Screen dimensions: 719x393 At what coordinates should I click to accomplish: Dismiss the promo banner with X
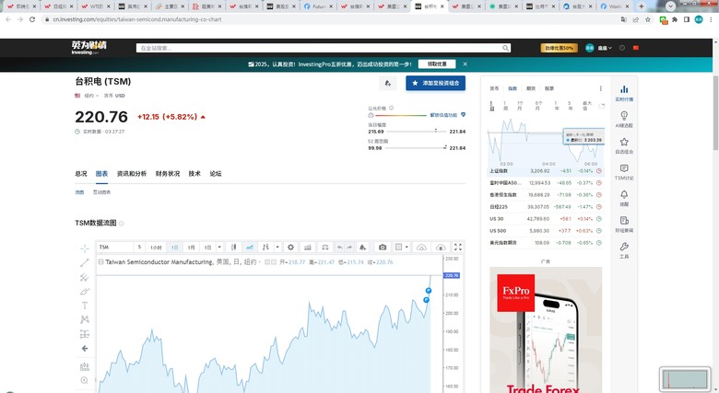click(x=465, y=64)
